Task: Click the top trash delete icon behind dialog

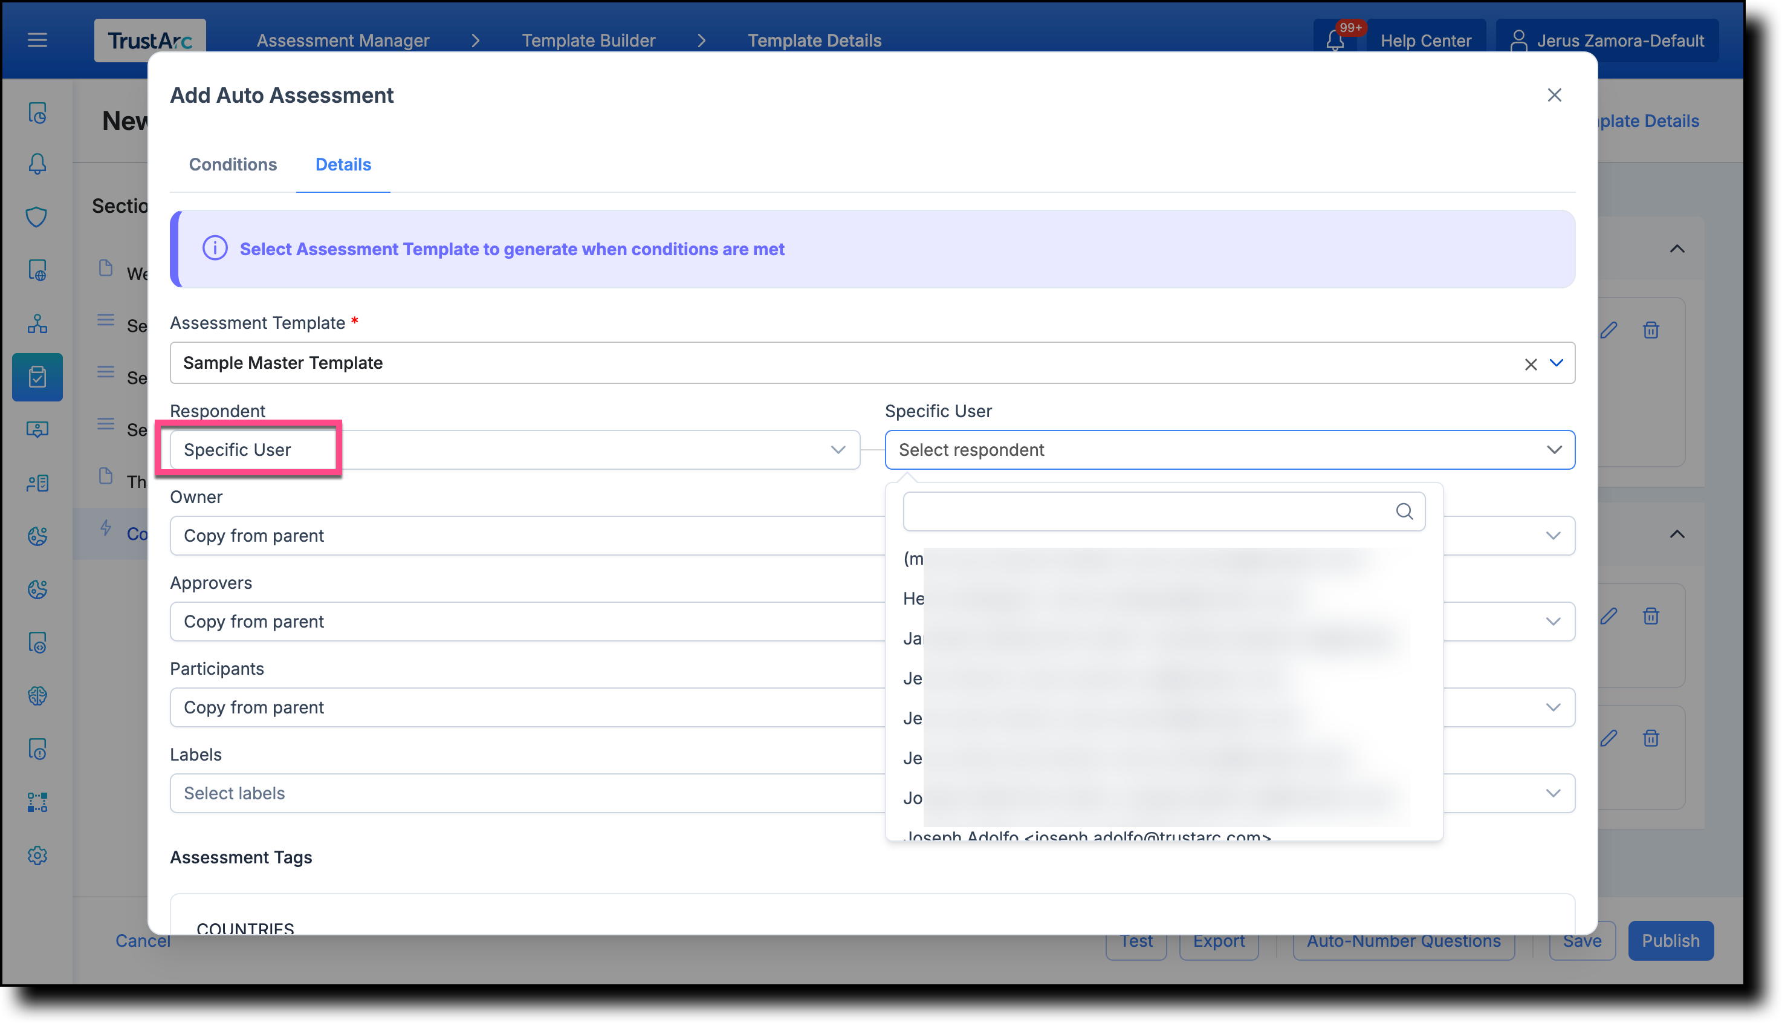Action: [x=1651, y=330]
